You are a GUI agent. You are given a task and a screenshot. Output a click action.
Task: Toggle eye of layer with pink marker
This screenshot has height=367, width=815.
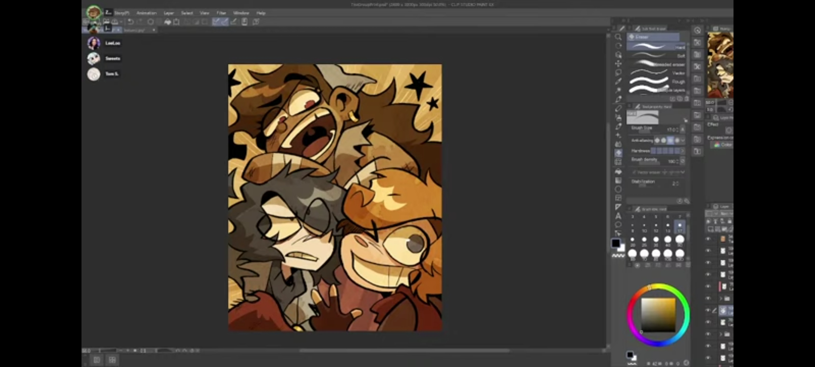click(x=708, y=286)
